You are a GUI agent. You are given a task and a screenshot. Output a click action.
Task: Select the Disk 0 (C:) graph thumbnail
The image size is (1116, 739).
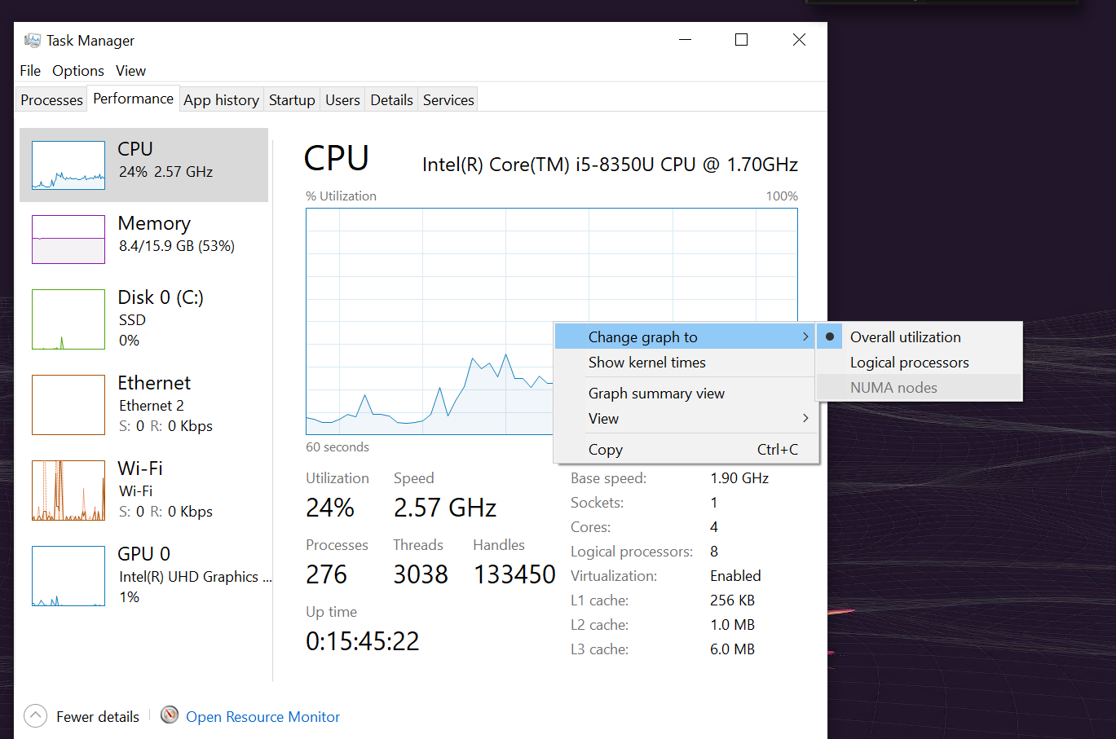tap(68, 319)
